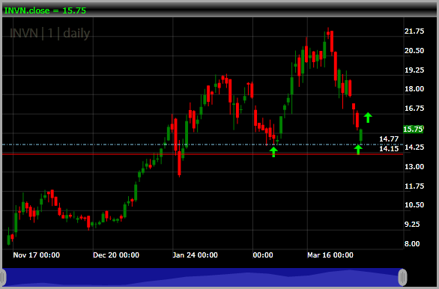
Task: Click the Jan 24 00:00 date label
Action: 195,255
